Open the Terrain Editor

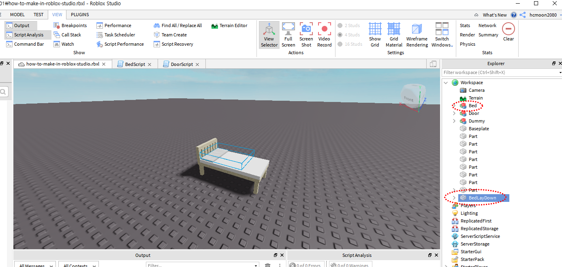pyautogui.click(x=229, y=25)
